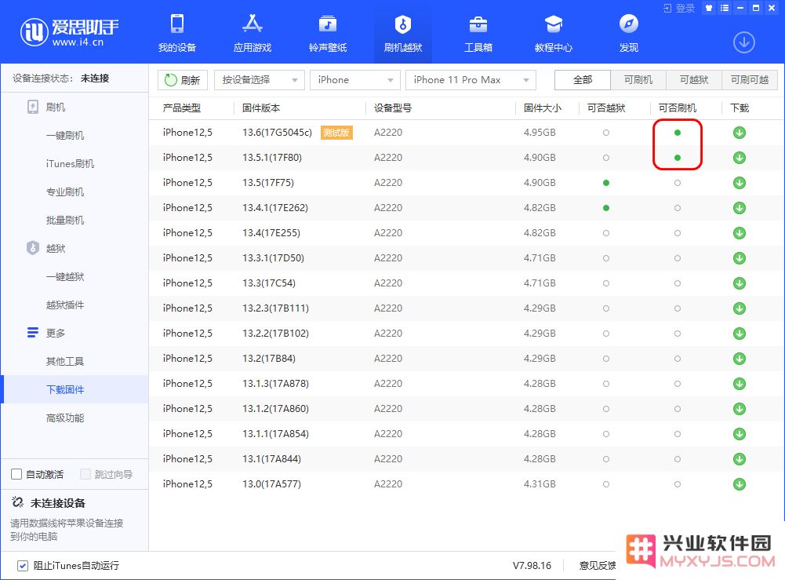Download firmware 13.1.2(17A860)

coord(740,409)
